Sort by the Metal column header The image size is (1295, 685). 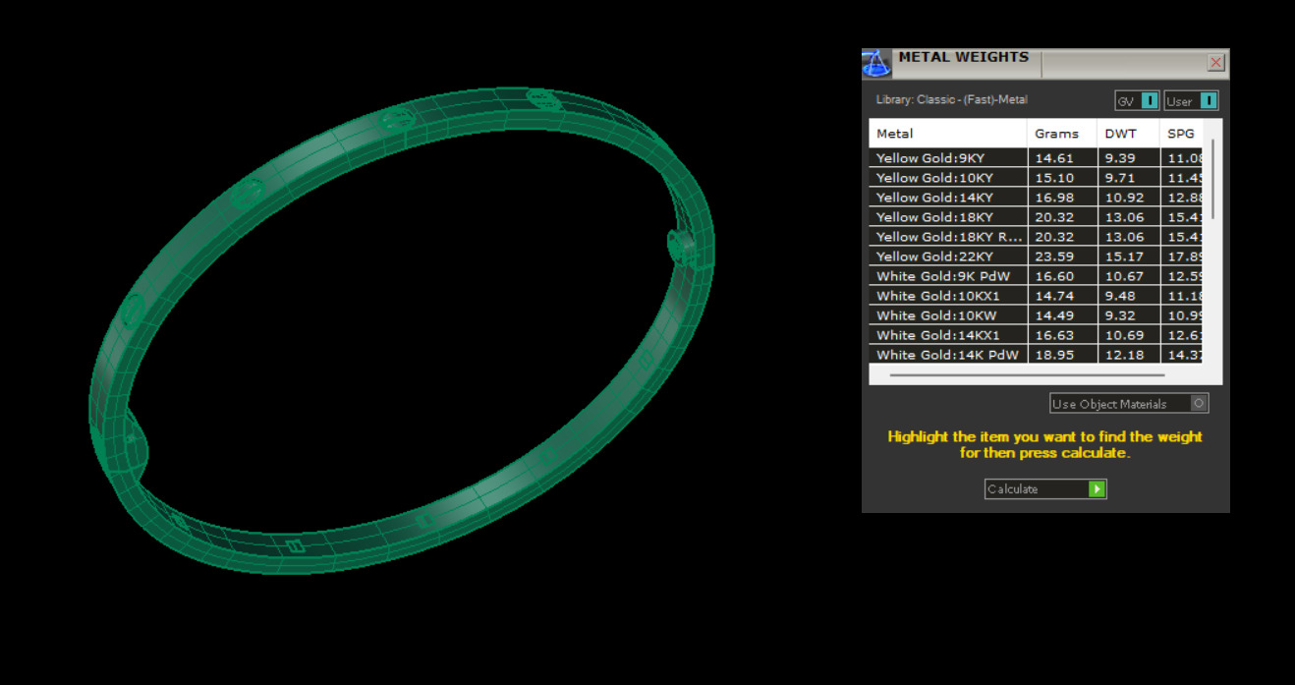(x=948, y=134)
